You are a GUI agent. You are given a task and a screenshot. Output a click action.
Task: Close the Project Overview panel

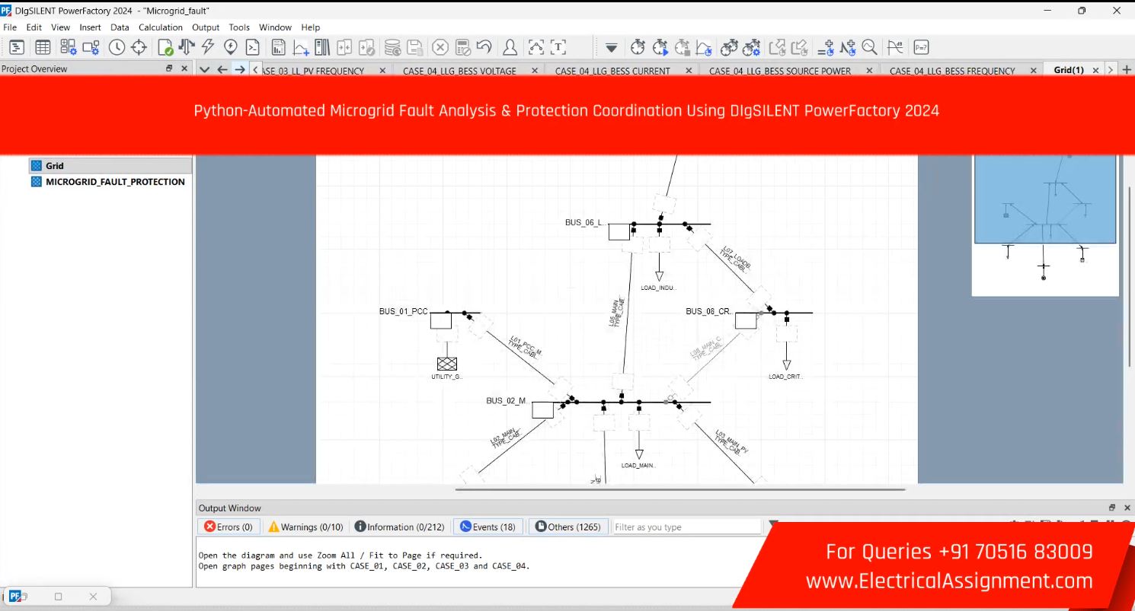(184, 68)
